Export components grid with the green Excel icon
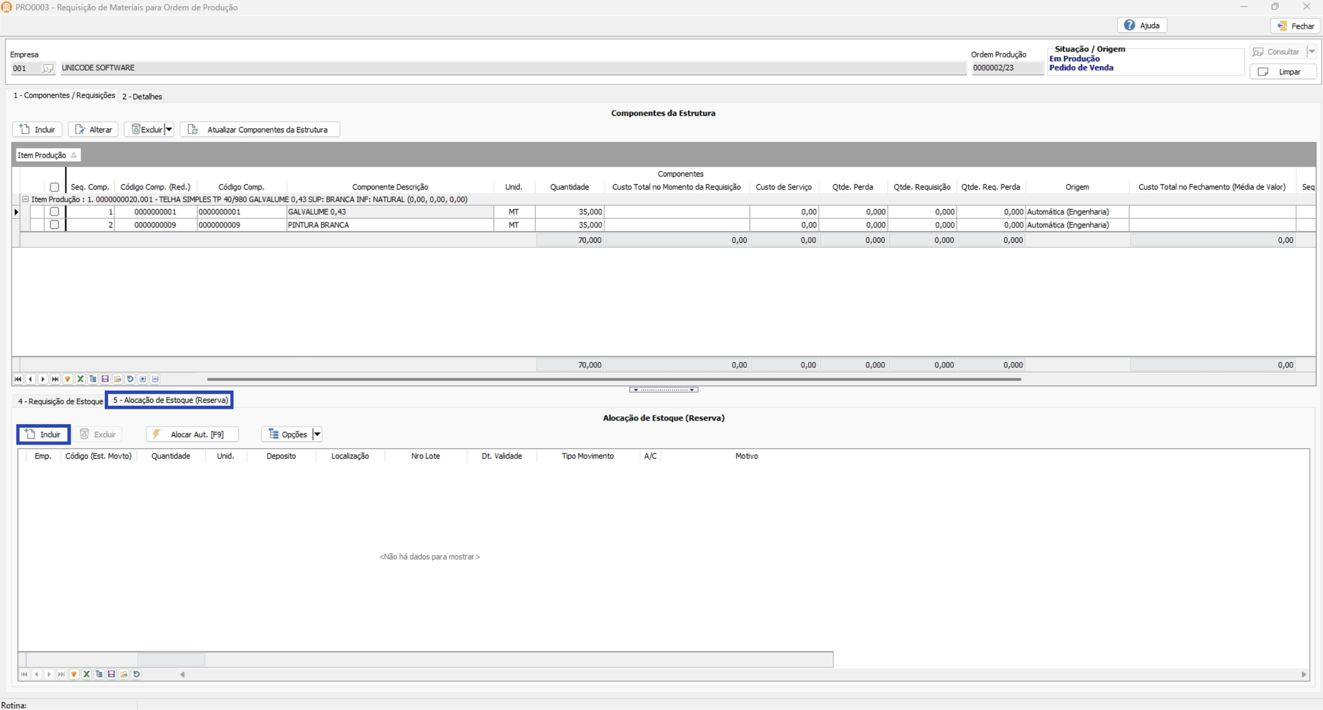Image resolution: width=1323 pixels, height=710 pixels. point(80,379)
